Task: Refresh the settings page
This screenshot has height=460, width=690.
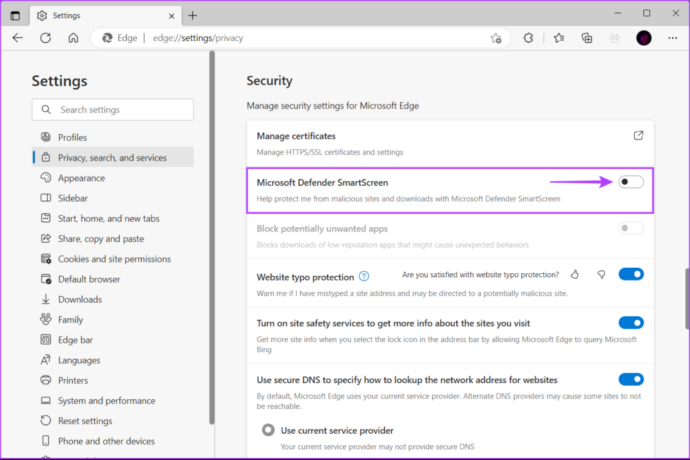Action: (x=45, y=38)
